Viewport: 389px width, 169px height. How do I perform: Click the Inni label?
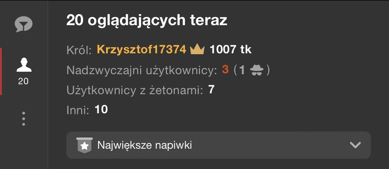coord(78,110)
